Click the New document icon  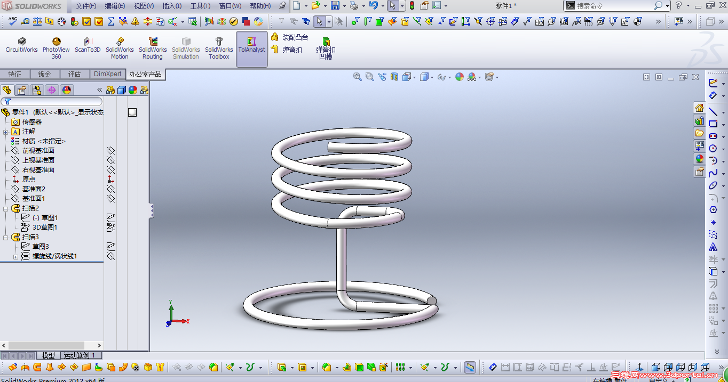(x=296, y=6)
